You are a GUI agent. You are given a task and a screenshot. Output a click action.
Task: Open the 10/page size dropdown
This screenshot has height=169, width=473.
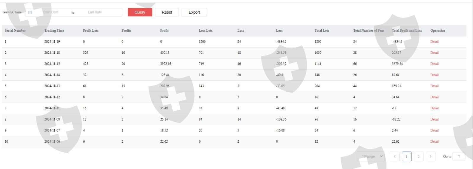click(x=371, y=156)
